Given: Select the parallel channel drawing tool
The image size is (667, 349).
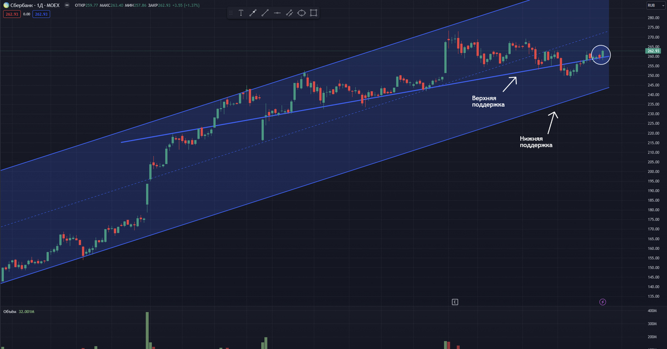Looking at the screenshot, I should click(290, 13).
